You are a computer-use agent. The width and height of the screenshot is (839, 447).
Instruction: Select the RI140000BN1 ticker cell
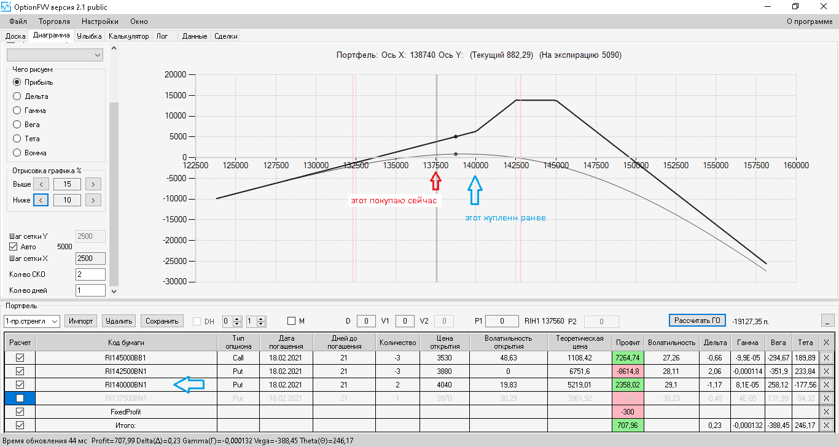(x=127, y=384)
